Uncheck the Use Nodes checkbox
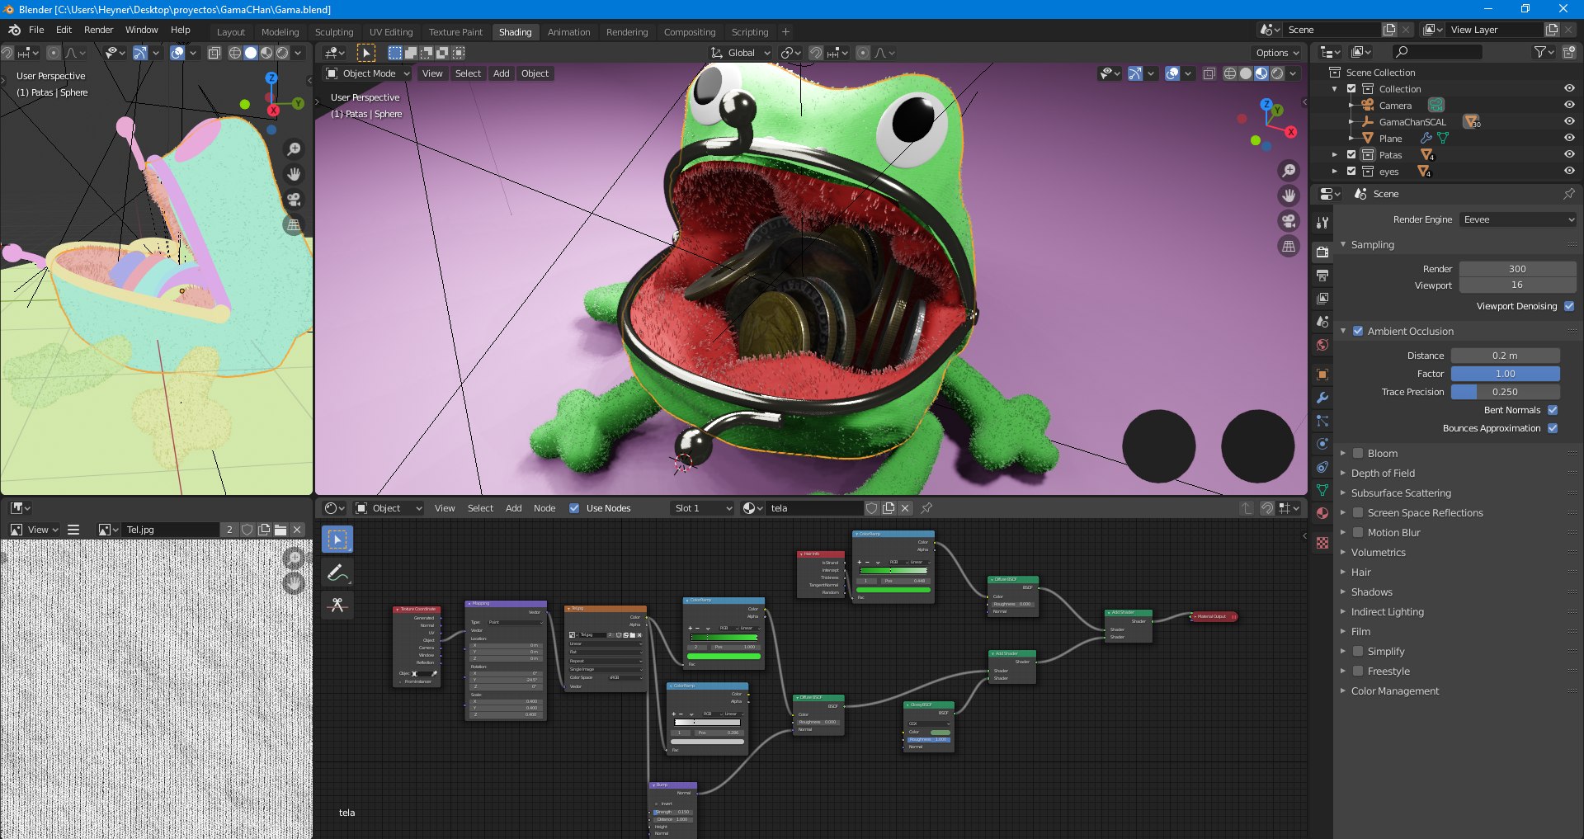The image size is (1584, 839). click(574, 508)
